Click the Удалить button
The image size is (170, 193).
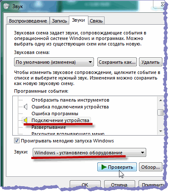click(x=150, y=62)
